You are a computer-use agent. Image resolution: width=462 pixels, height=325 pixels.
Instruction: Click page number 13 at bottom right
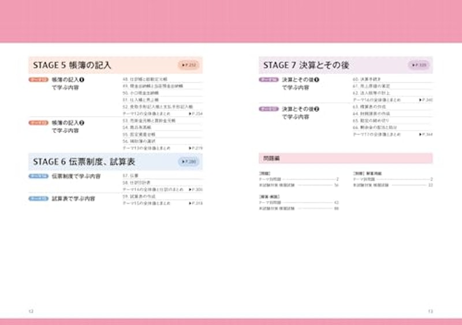tap(430, 311)
